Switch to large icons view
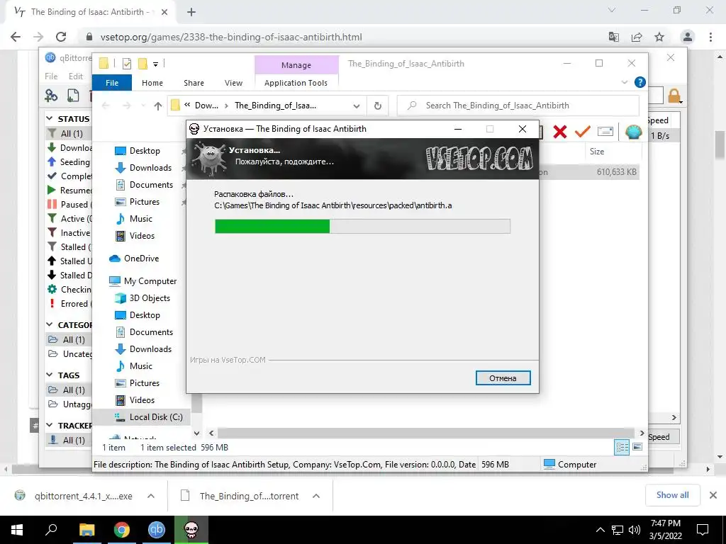This screenshot has height=544, width=726. coord(637,448)
